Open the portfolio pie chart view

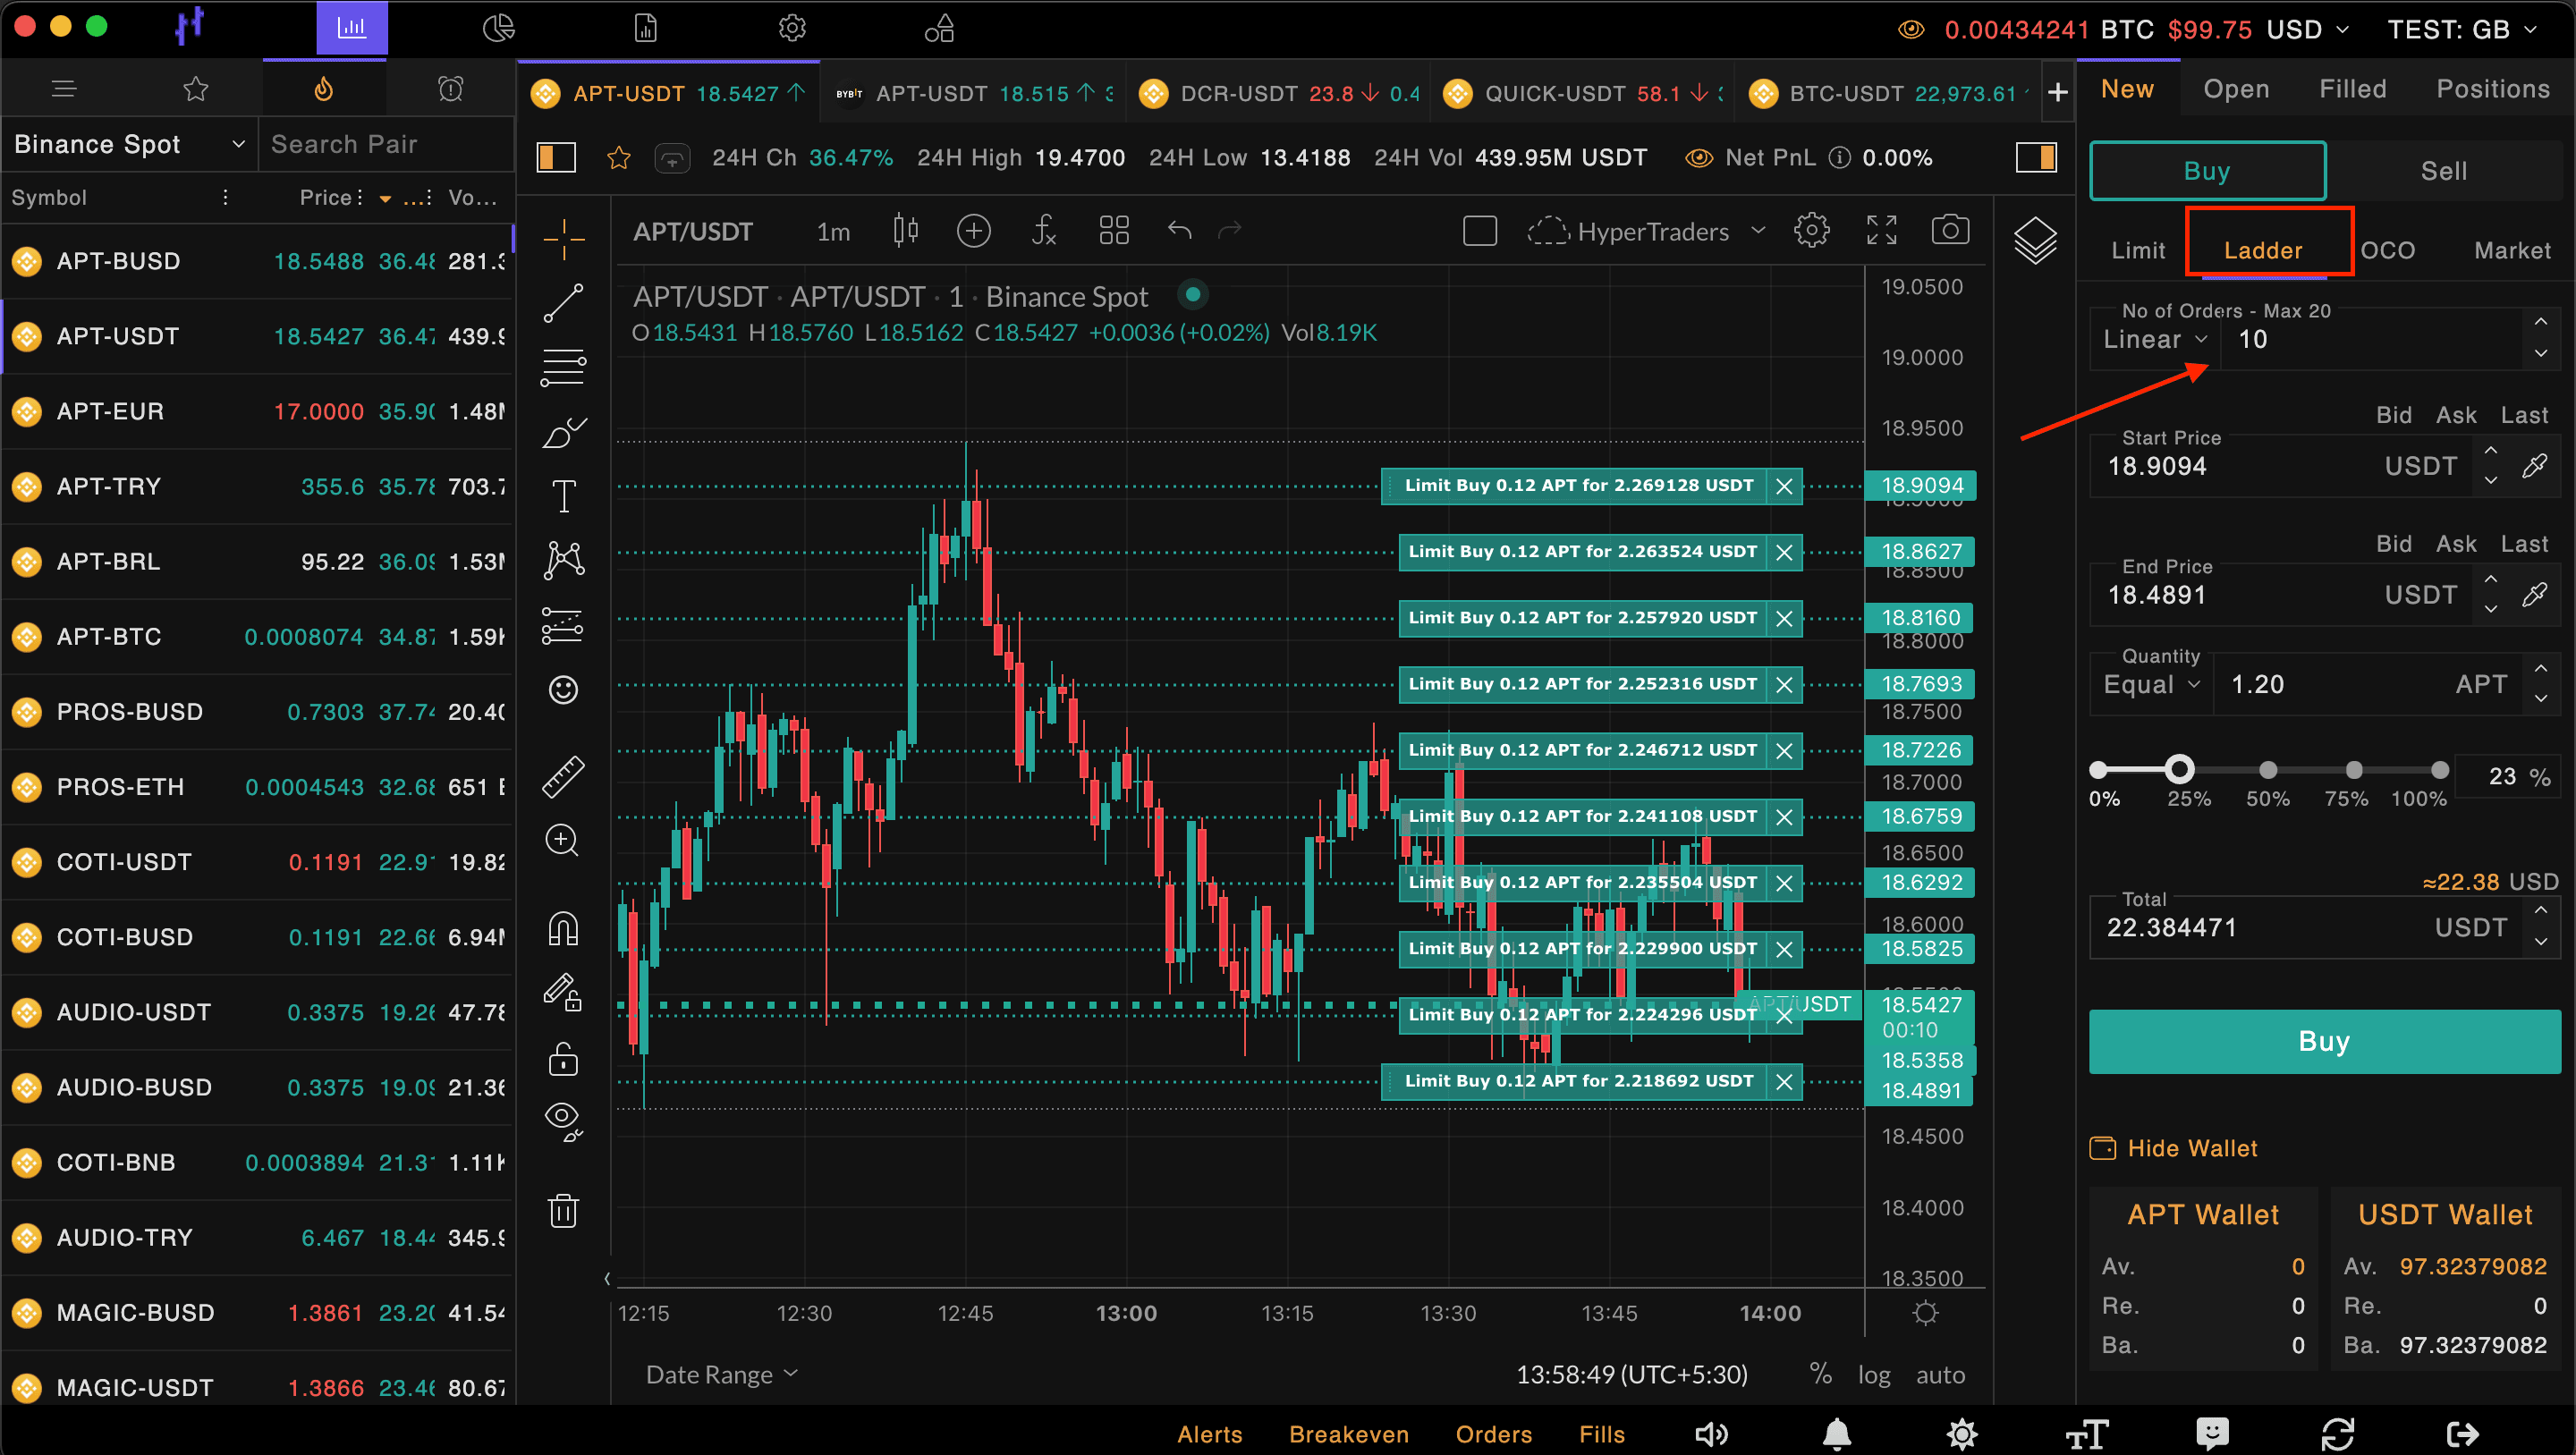pyautogui.click(x=498, y=28)
